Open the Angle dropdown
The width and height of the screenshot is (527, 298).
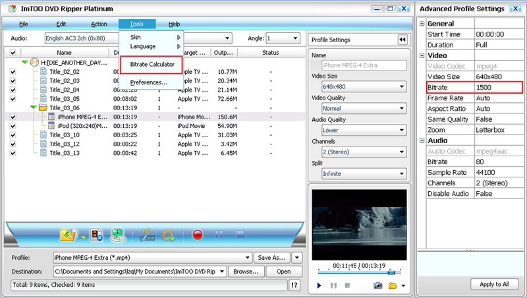[294, 38]
